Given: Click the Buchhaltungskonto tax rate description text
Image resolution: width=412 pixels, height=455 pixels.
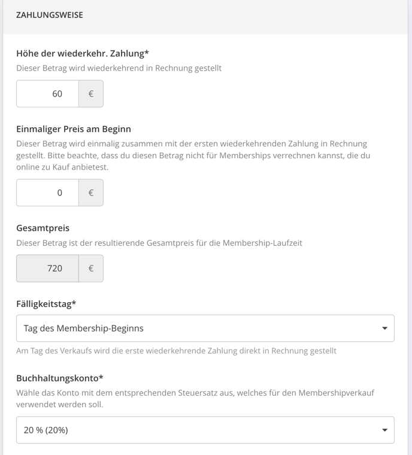Looking at the screenshot, I should click(195, 399).
